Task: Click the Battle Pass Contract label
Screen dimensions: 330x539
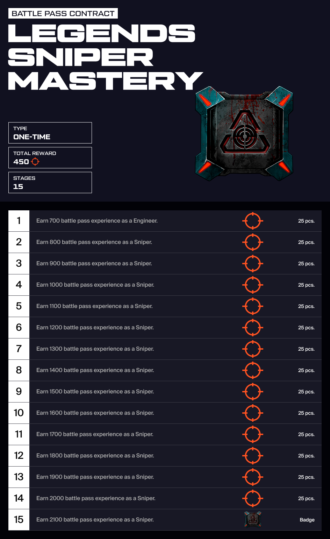Action: pos(63,14)
